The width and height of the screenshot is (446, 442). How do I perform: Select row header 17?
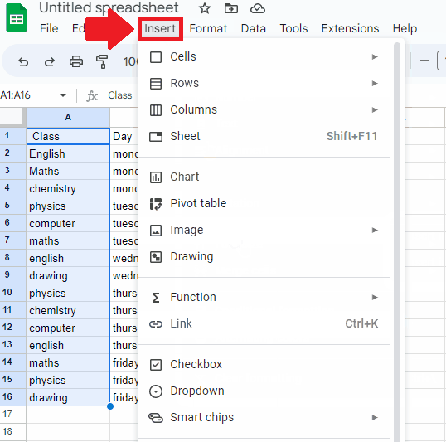click(12, 415)
